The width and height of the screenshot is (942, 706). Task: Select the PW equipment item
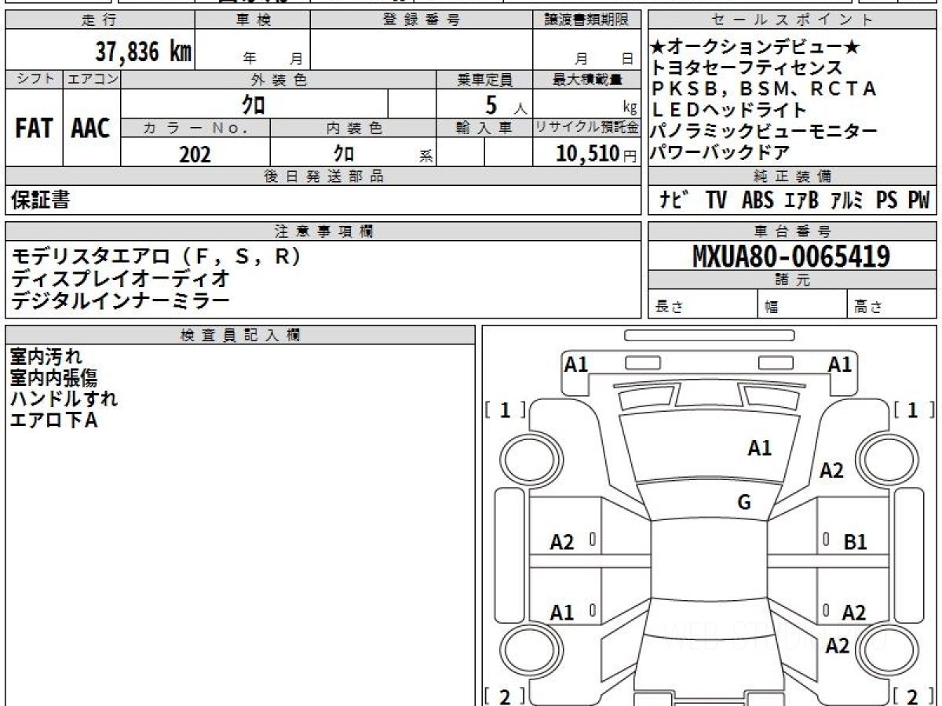click(918, 200)
